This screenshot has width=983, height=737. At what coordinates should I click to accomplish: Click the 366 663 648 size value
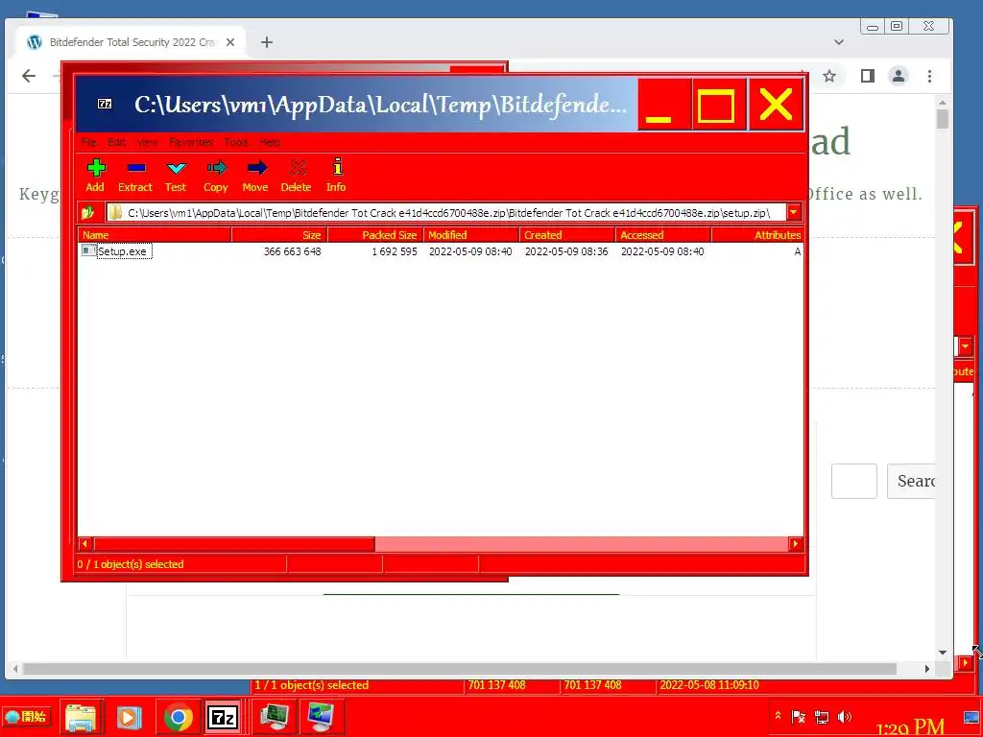pos(292,251)
